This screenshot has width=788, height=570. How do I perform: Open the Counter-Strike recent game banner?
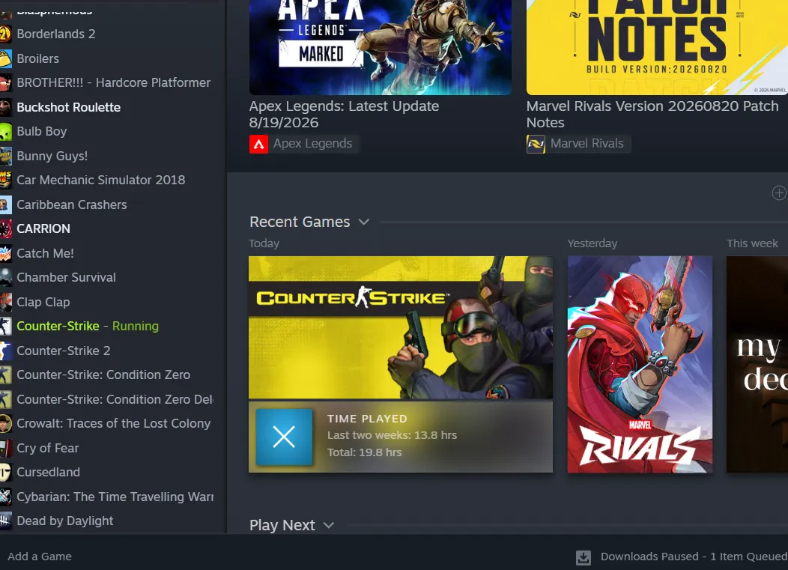401,328
